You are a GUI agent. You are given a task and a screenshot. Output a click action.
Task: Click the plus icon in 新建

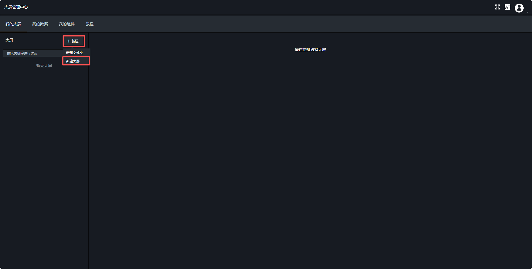pyautogui.click(x=69, y=41)
